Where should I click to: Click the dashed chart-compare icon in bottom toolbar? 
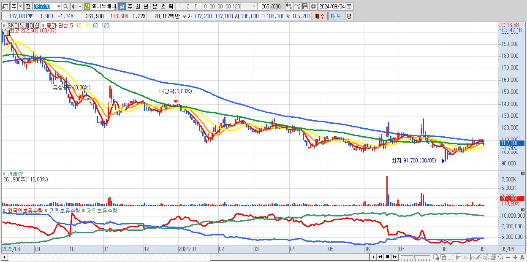point(451,257)
